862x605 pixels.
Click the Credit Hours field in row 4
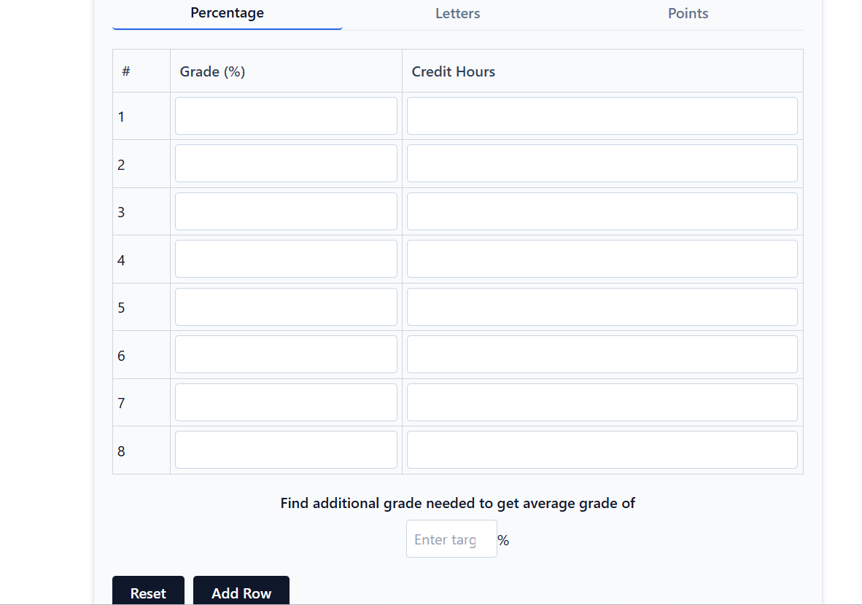[602, 259]
